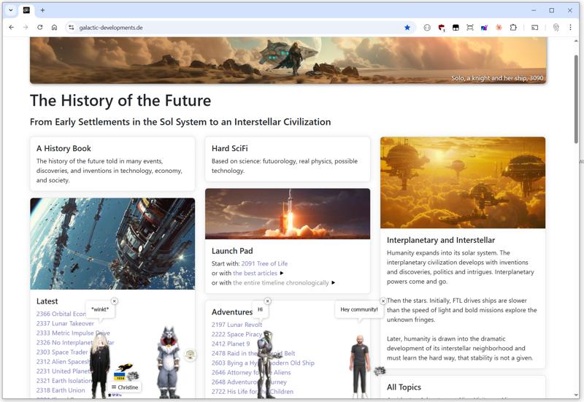Click the rocket launch image
The image size is (584, 402).
click(288, 213)
